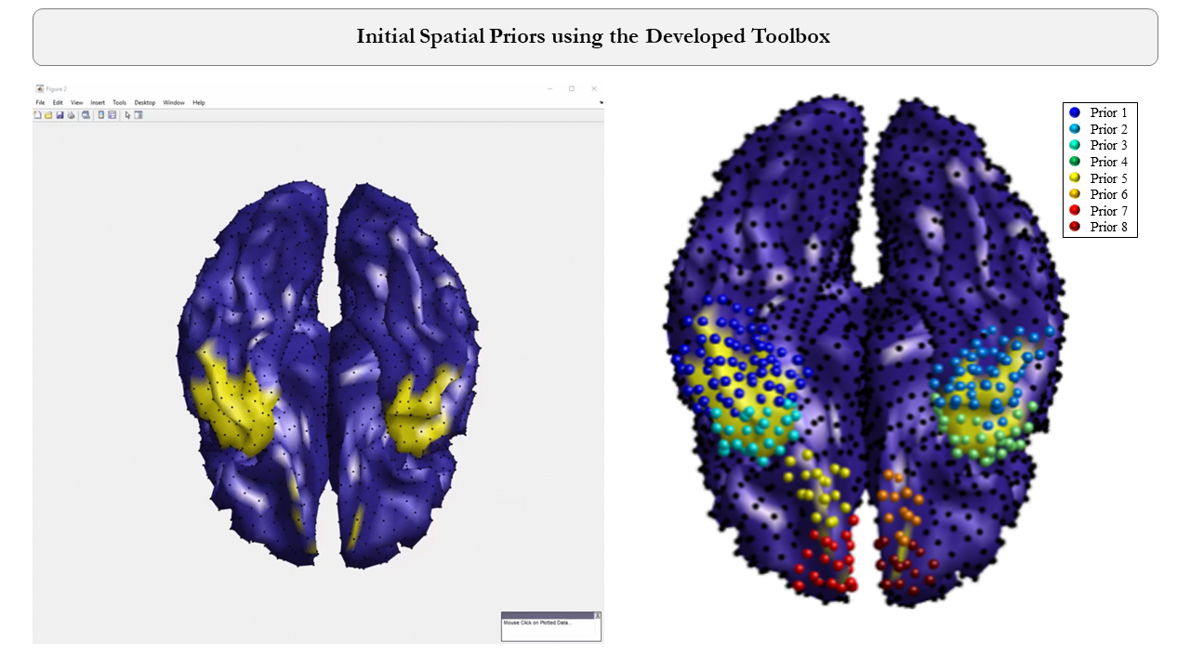Click the Figure 2 window title icon
1190x669 pixels.
point(40,88)
